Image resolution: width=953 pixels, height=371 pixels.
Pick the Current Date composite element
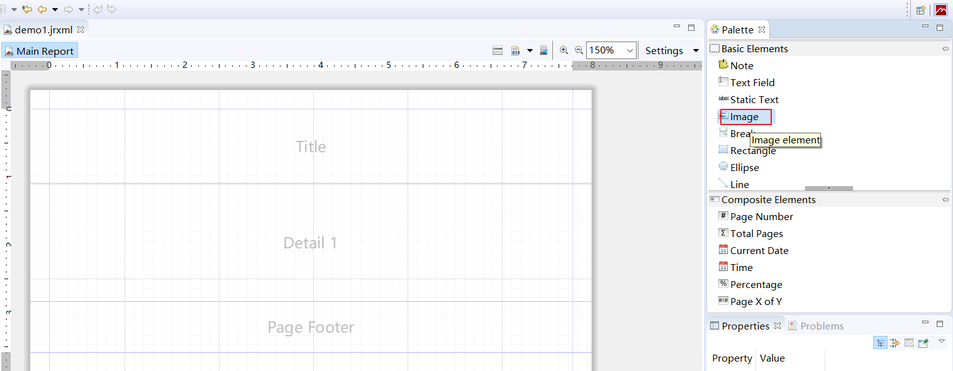(754, 250)
